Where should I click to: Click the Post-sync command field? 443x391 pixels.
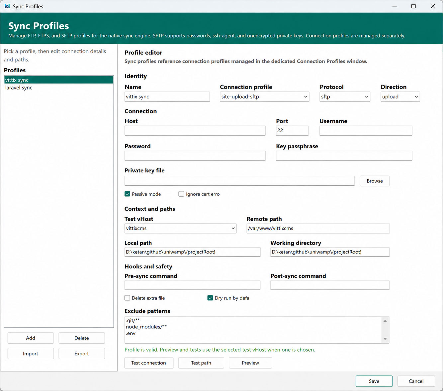pyautogui.click(x=330, y=285)
